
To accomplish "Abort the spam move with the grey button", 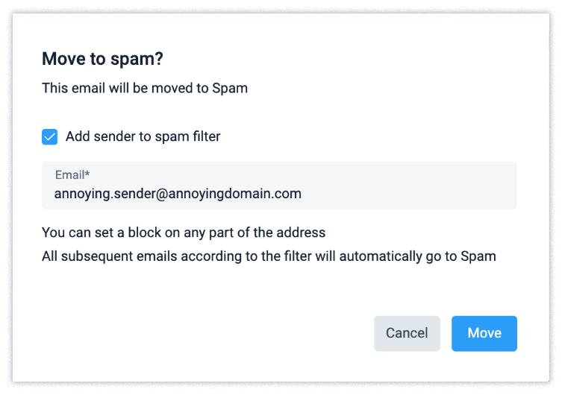I will (407, 333).
